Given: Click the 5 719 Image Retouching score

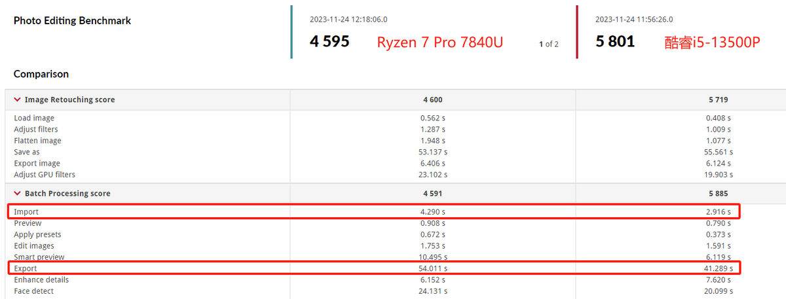Looking at the screenshot, I should tap(717, 100).
